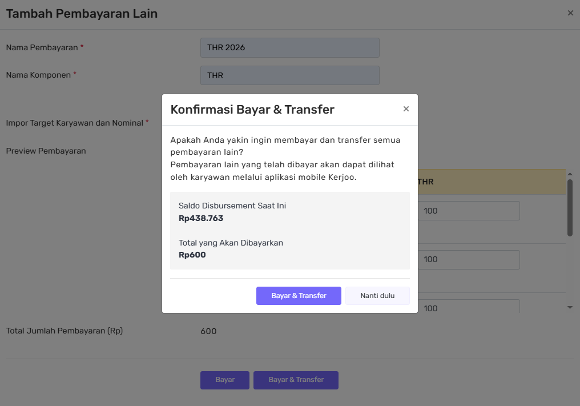Click the Bayar button below the form

225,380
